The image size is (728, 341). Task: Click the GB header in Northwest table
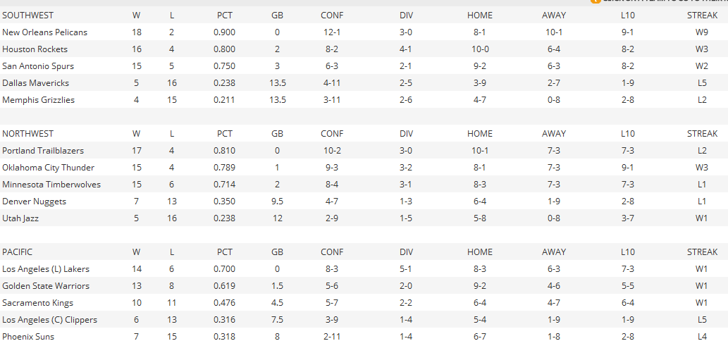(x=277, y=134)
